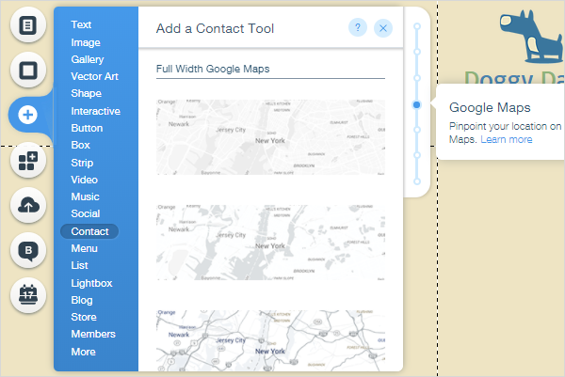Add the third map with dark road lines
Viewport: 565px width, 377px height.
tap(270, 340)
